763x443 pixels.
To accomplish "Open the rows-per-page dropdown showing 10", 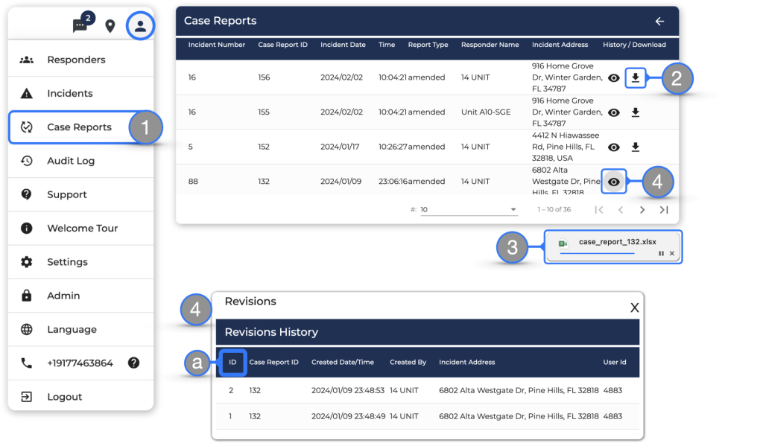I will pos(469,209).
